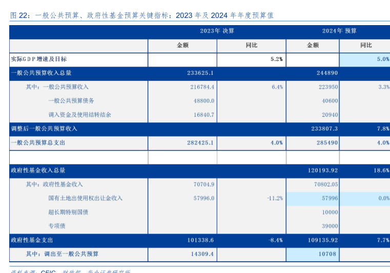This screenshot has height=273, width=390.
Task: Click the 120193.92 fund revenue cell
Action: 321,171
